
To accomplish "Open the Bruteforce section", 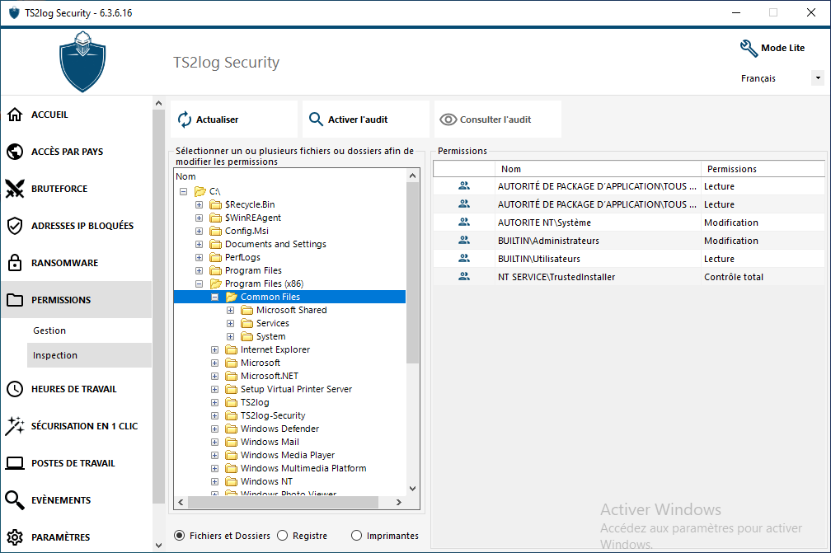I will tap(77, 189).
